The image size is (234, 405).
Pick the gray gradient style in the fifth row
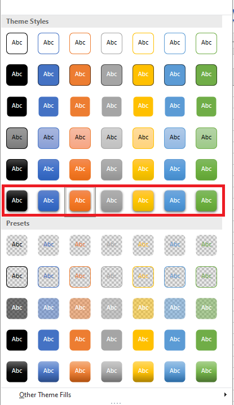[112, 170]
